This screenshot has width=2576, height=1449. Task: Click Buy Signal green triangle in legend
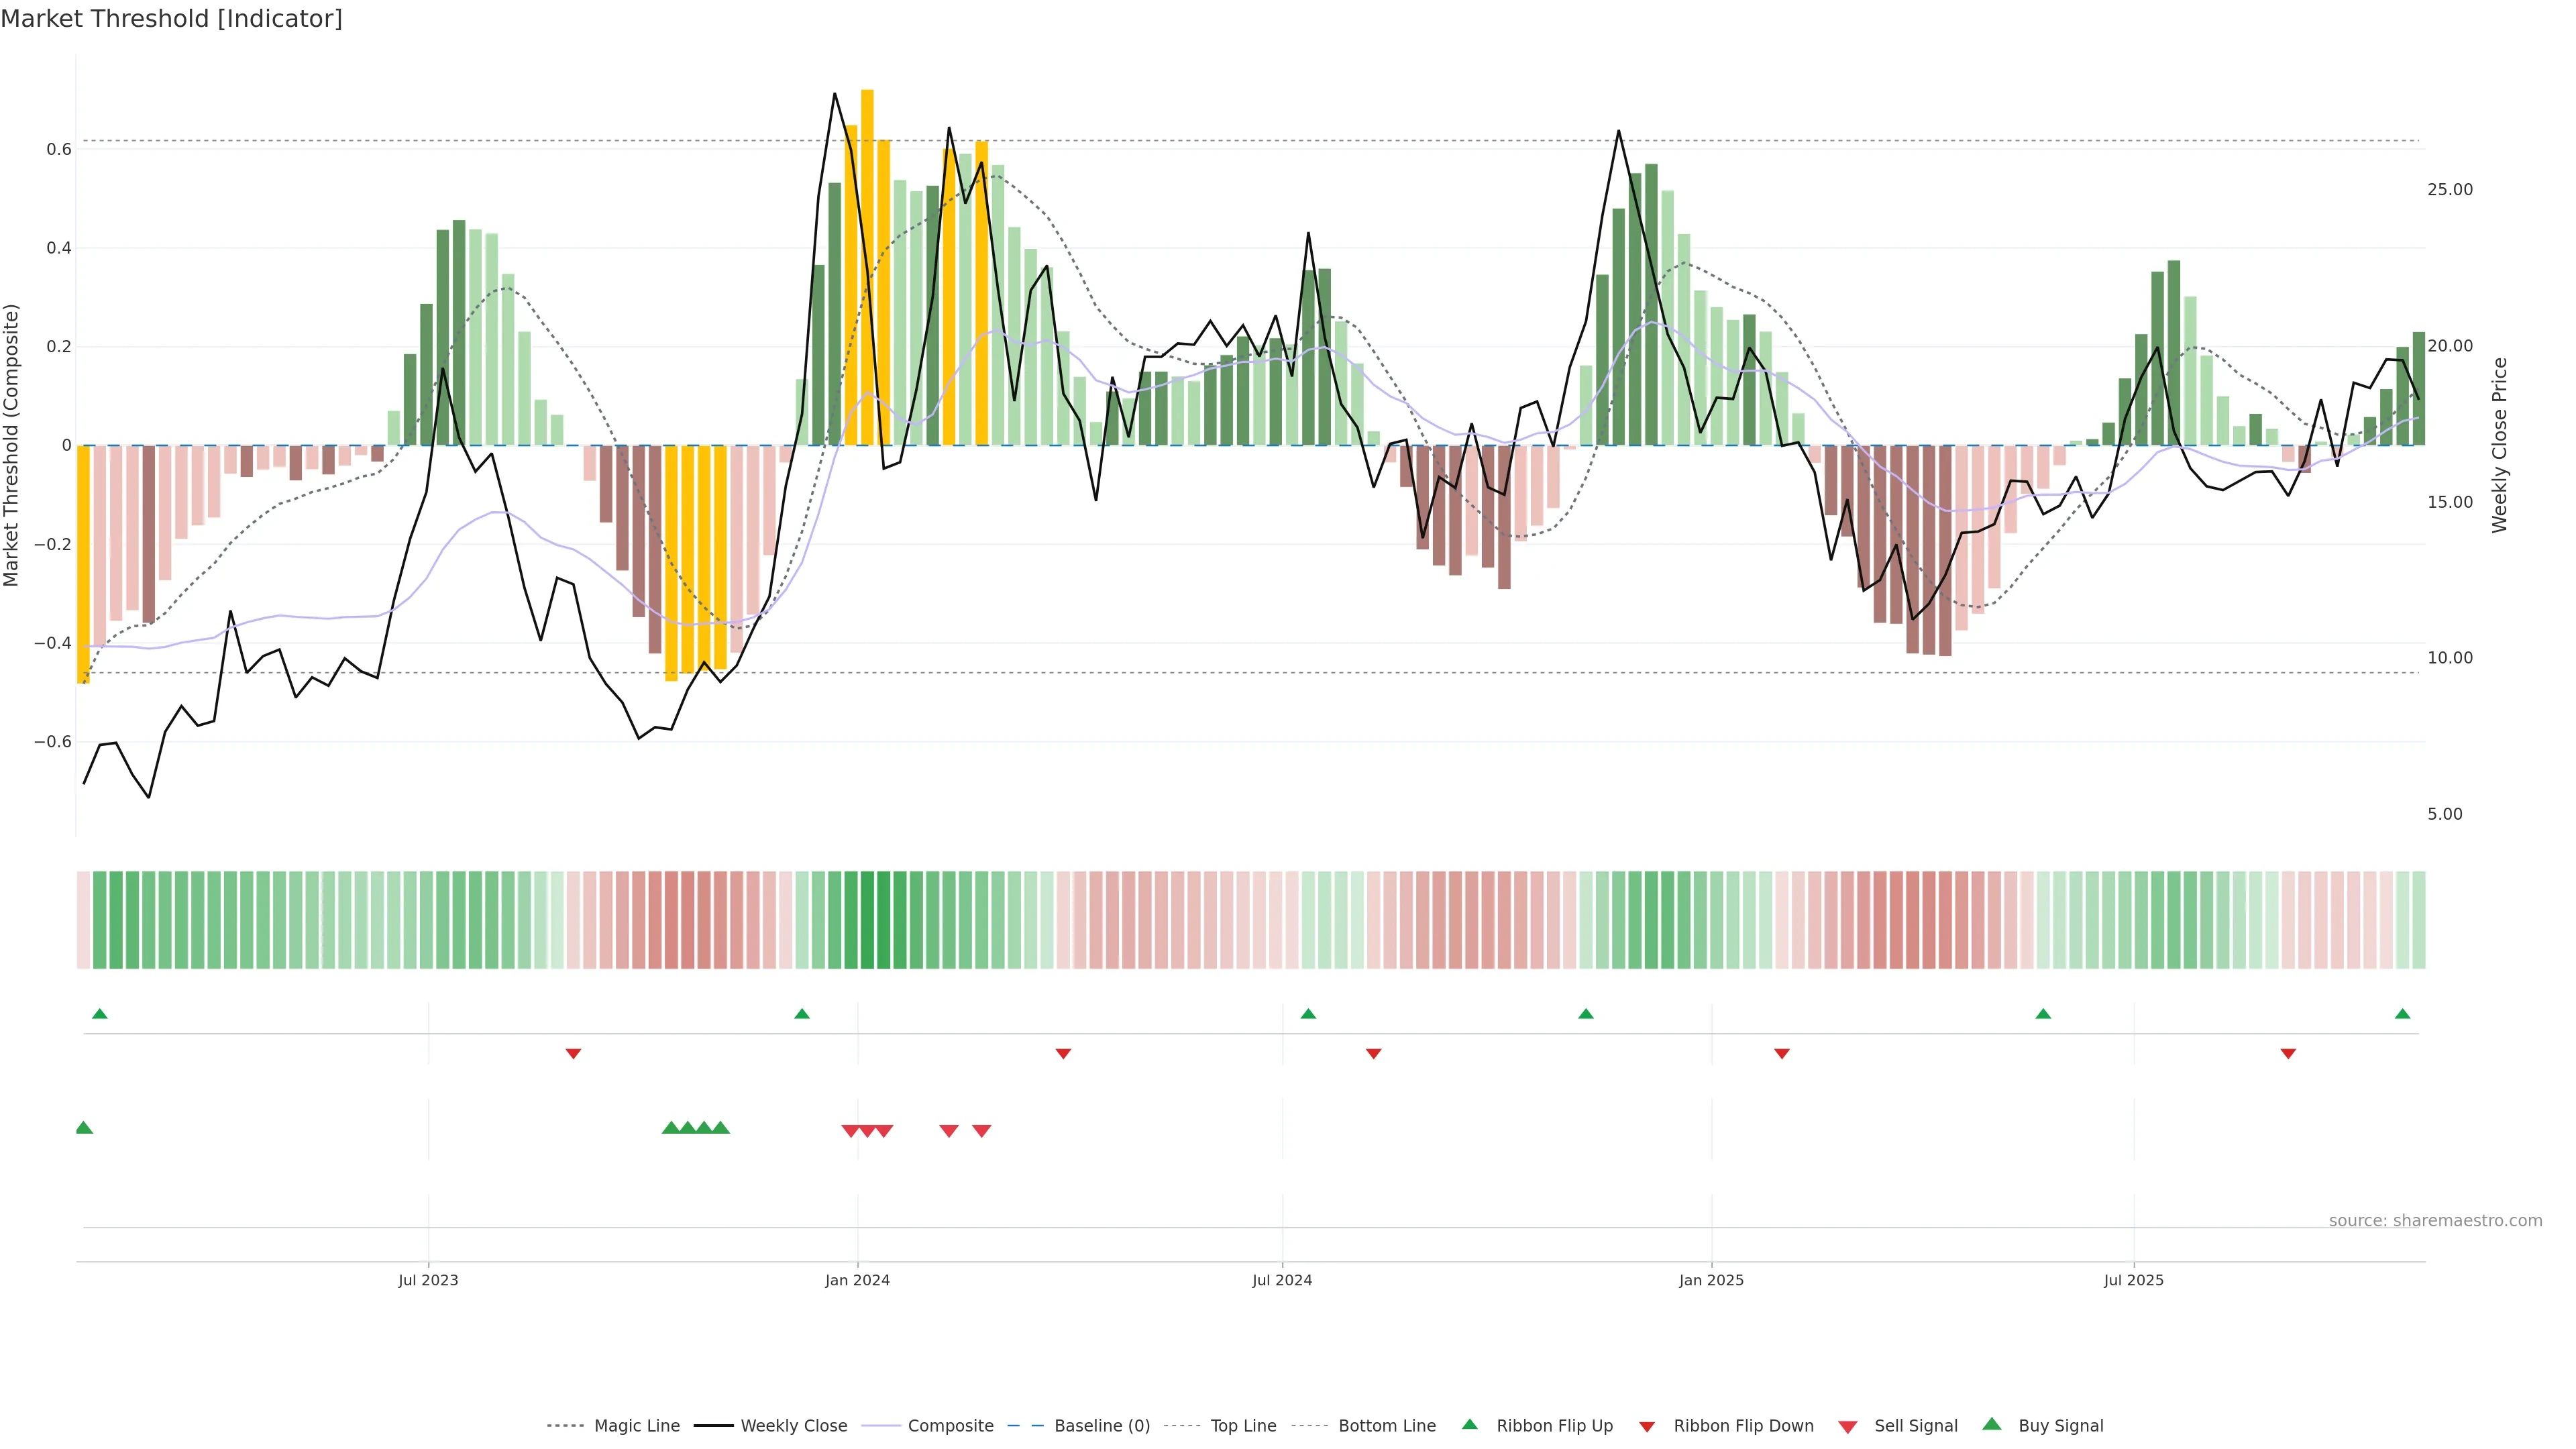pyautogui.click(x=1991, y=1424)
